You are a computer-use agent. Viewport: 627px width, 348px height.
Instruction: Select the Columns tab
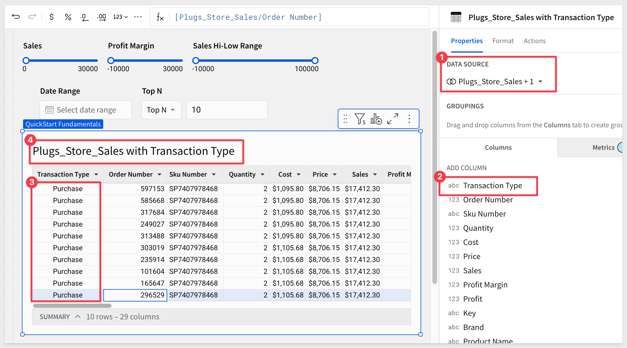click(x=498, y=147)
